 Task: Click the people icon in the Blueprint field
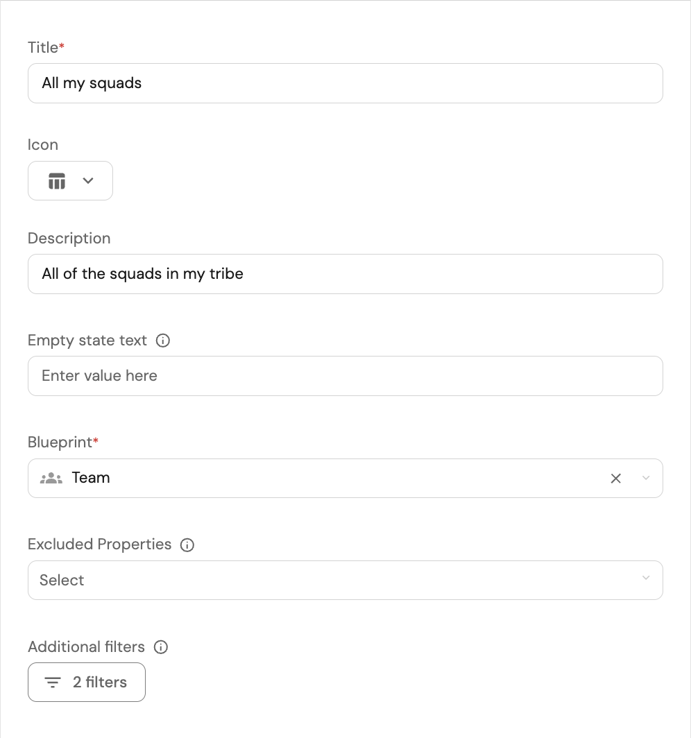(51, 478)
